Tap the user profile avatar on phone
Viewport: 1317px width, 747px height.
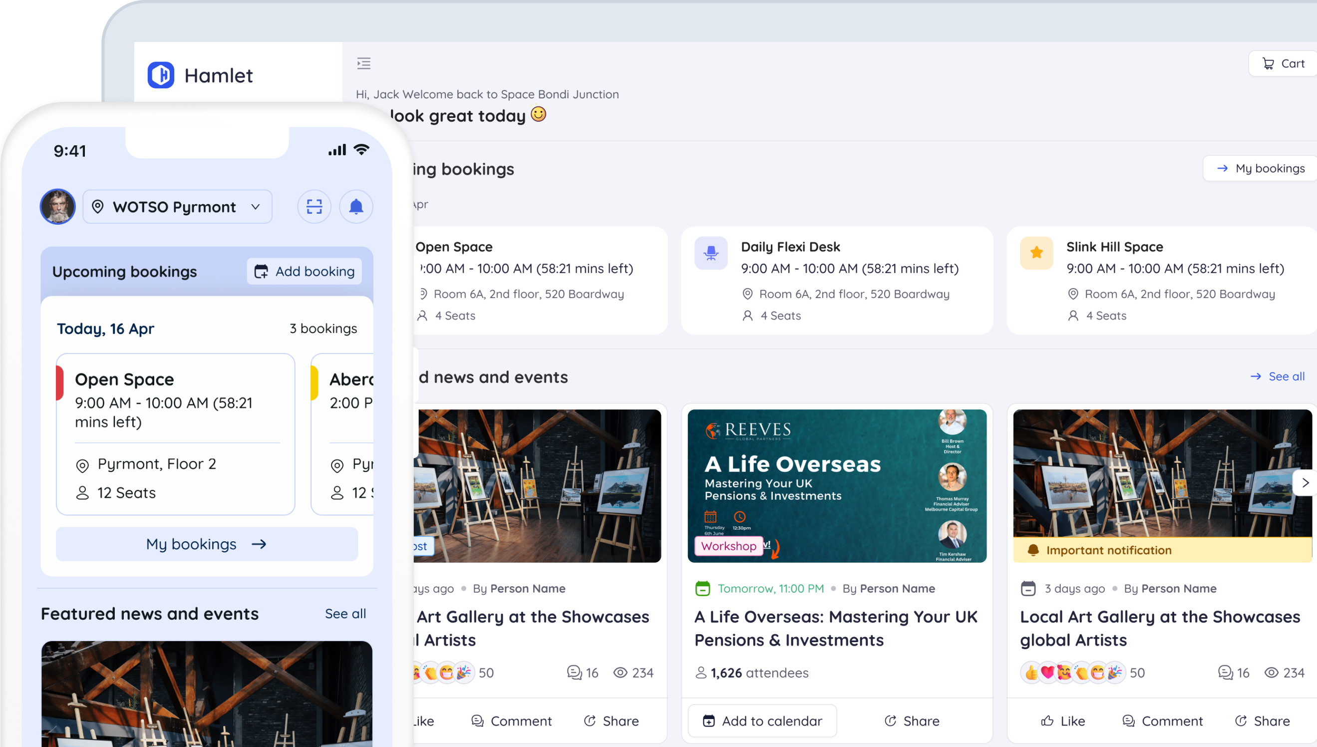point(58,207)
